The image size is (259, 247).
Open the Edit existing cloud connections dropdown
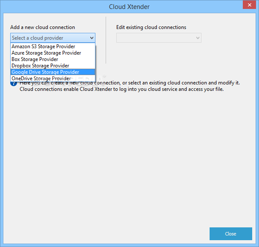pos(159,38)
